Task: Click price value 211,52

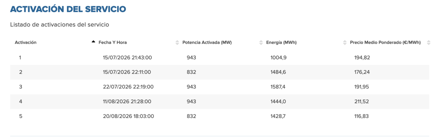Action: tap(362, 101)
